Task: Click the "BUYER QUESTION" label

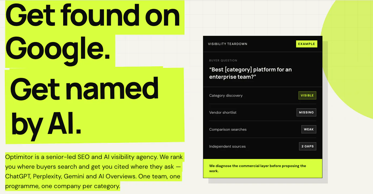Action: click(223, 61)
